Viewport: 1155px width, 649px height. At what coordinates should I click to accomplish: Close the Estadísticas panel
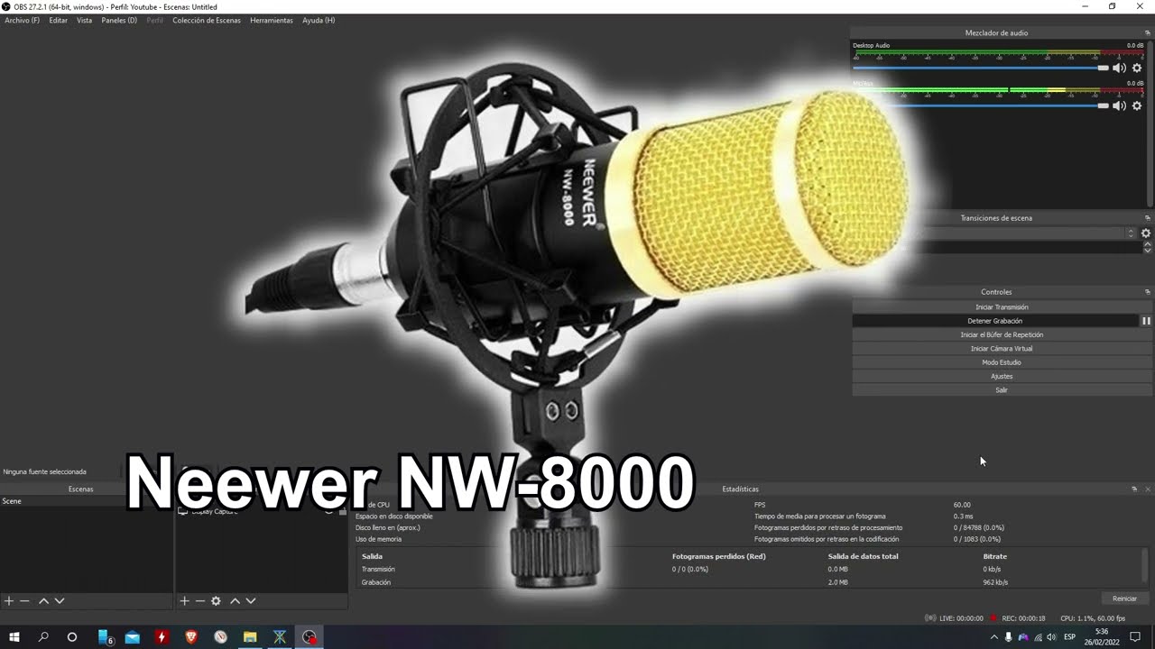click(1148, 489)
